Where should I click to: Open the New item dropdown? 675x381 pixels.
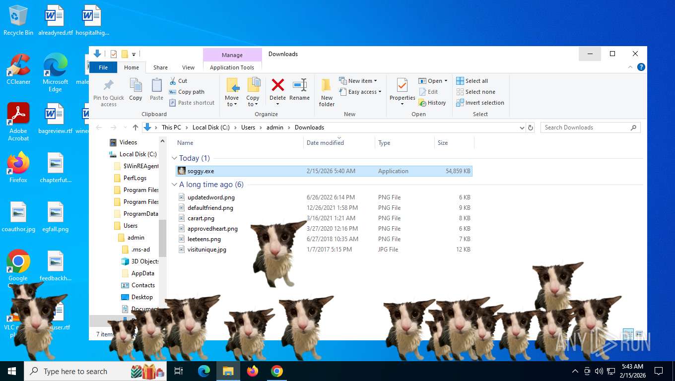point(358,81)
